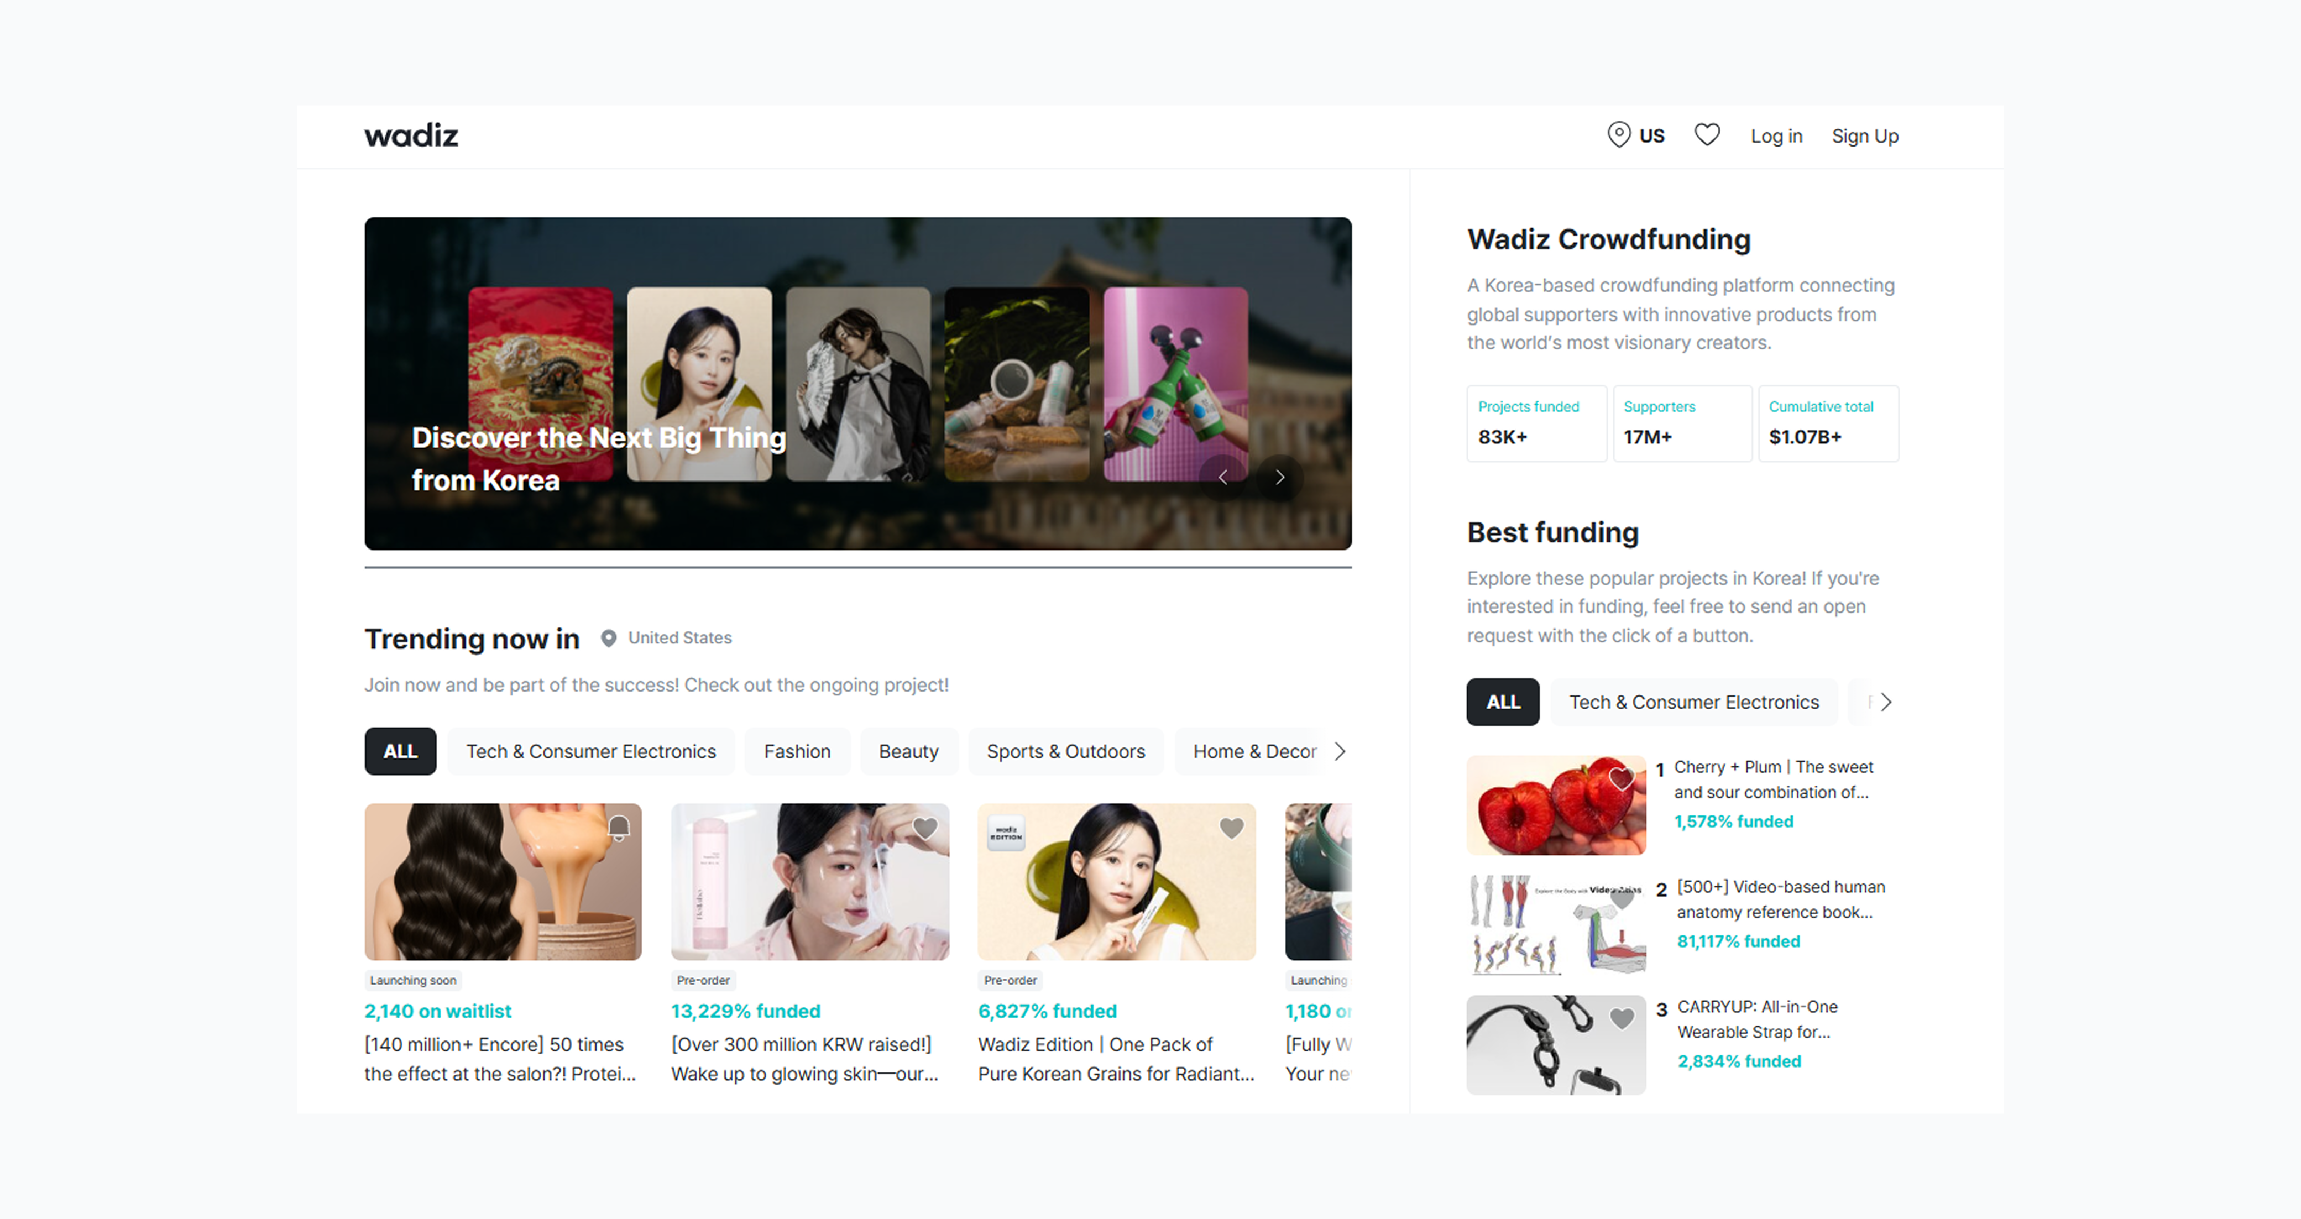Click Pre-order badge on face mask project
2301x1219 pixels.
703,980
